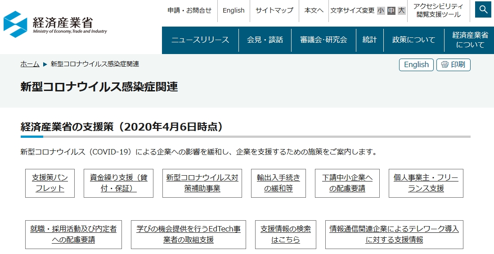Open 新型コロナウイルス対策補助事業 link
The height and width of the screenshot is (254, 494).
[x=202, y=183]
